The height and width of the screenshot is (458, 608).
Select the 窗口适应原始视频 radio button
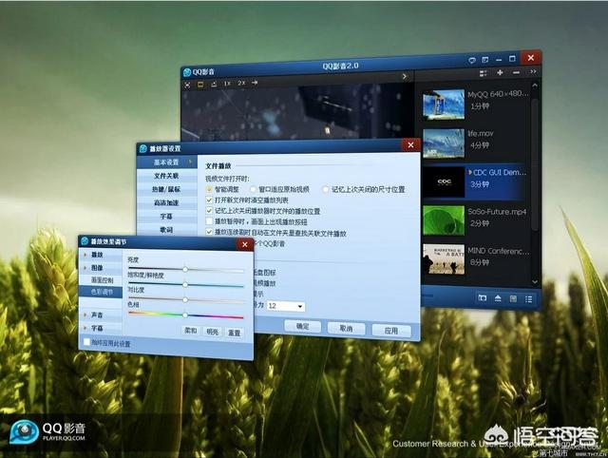pyautogui.click(x=254, y=189)
